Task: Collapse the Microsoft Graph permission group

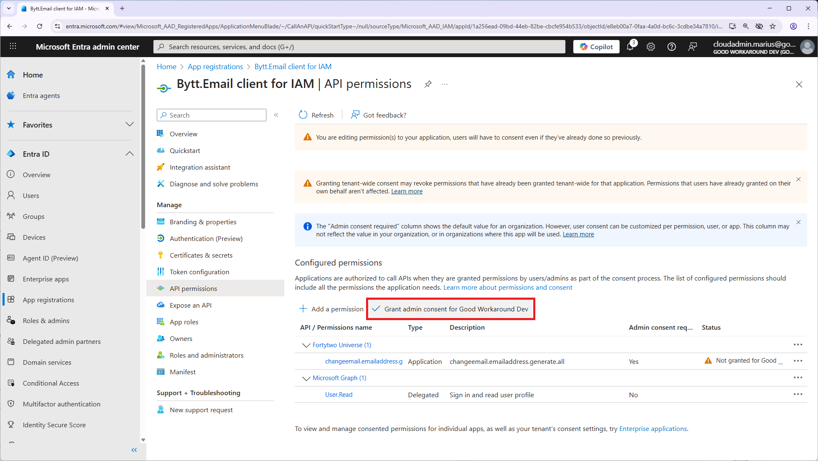Action: pyautogui.click(x=306, y=378)
